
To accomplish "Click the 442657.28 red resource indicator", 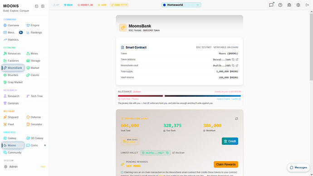I will [85, 5].
